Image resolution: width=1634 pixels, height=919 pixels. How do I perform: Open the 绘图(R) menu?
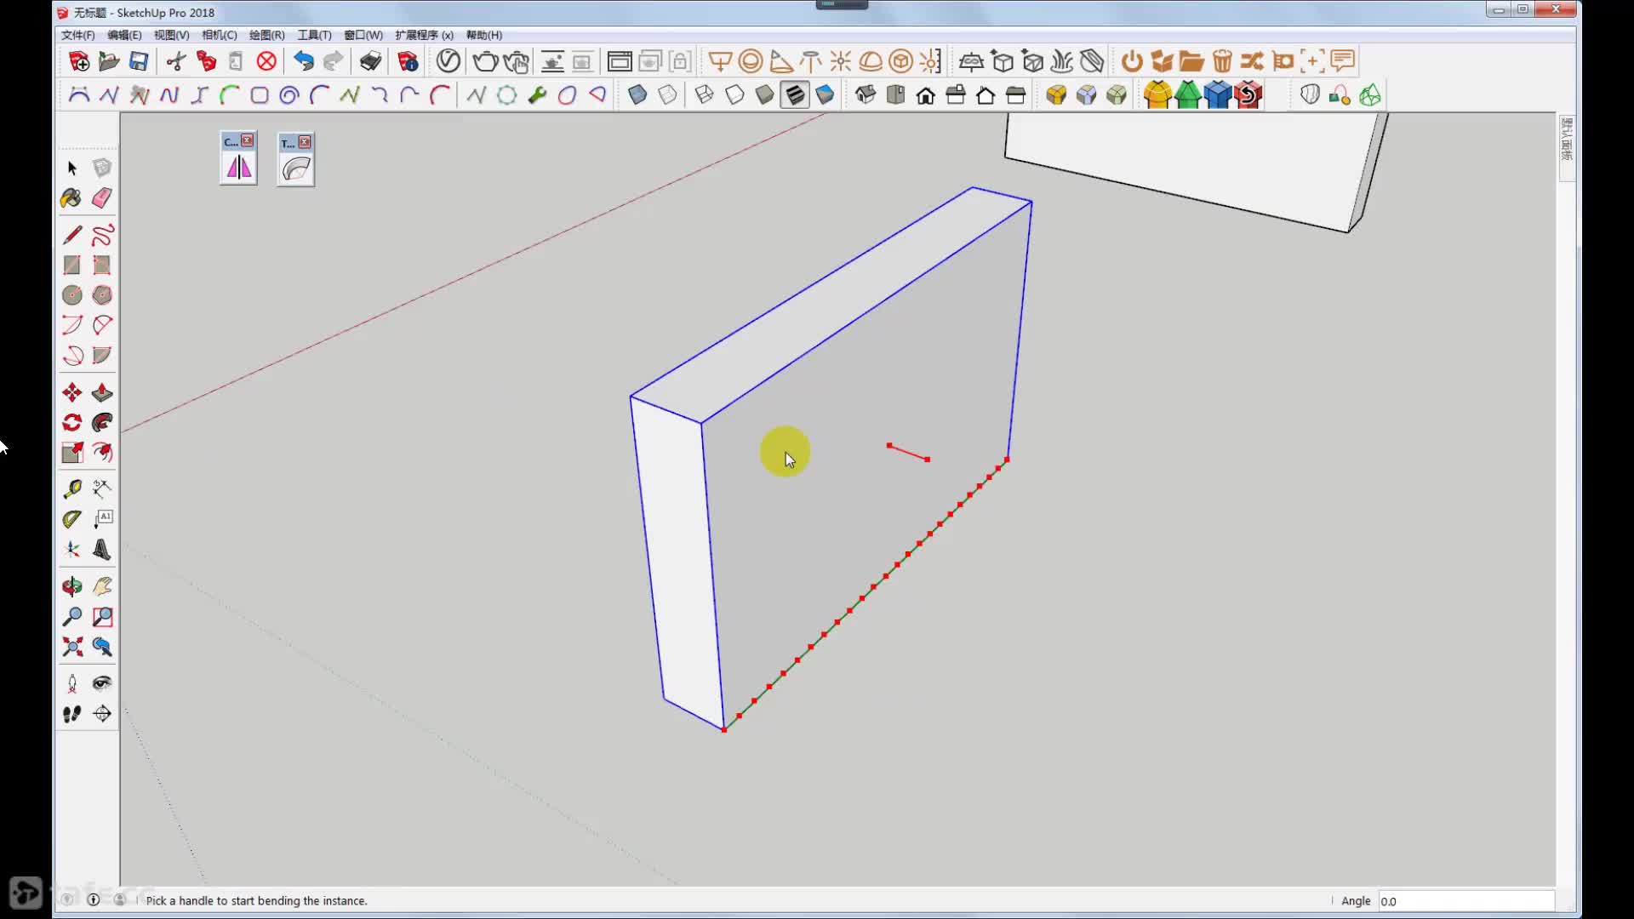tap(267, 35)
